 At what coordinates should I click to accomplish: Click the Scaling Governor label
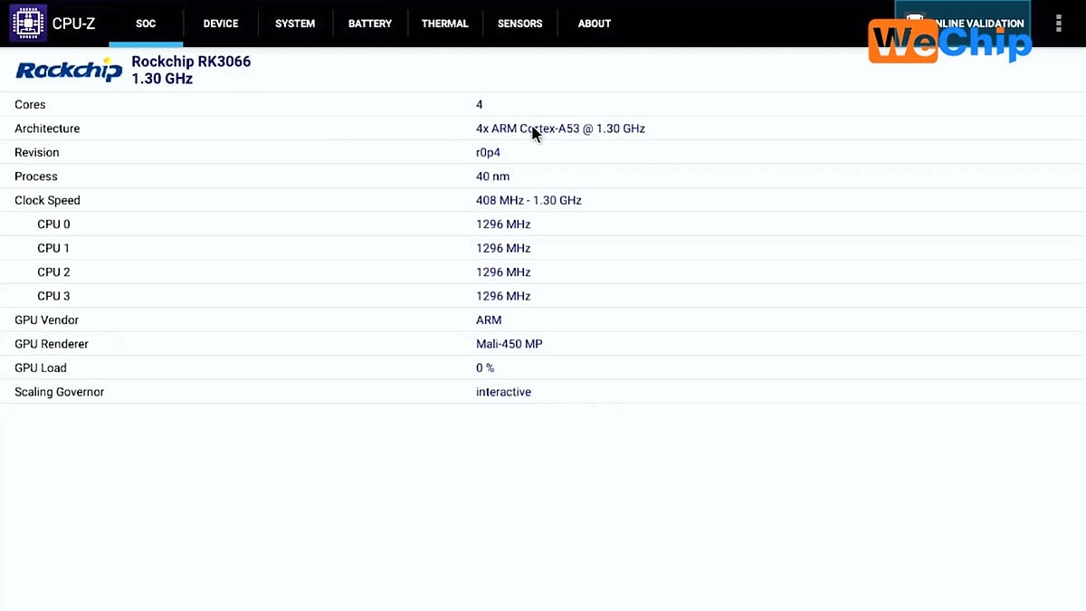coord(59,392)
